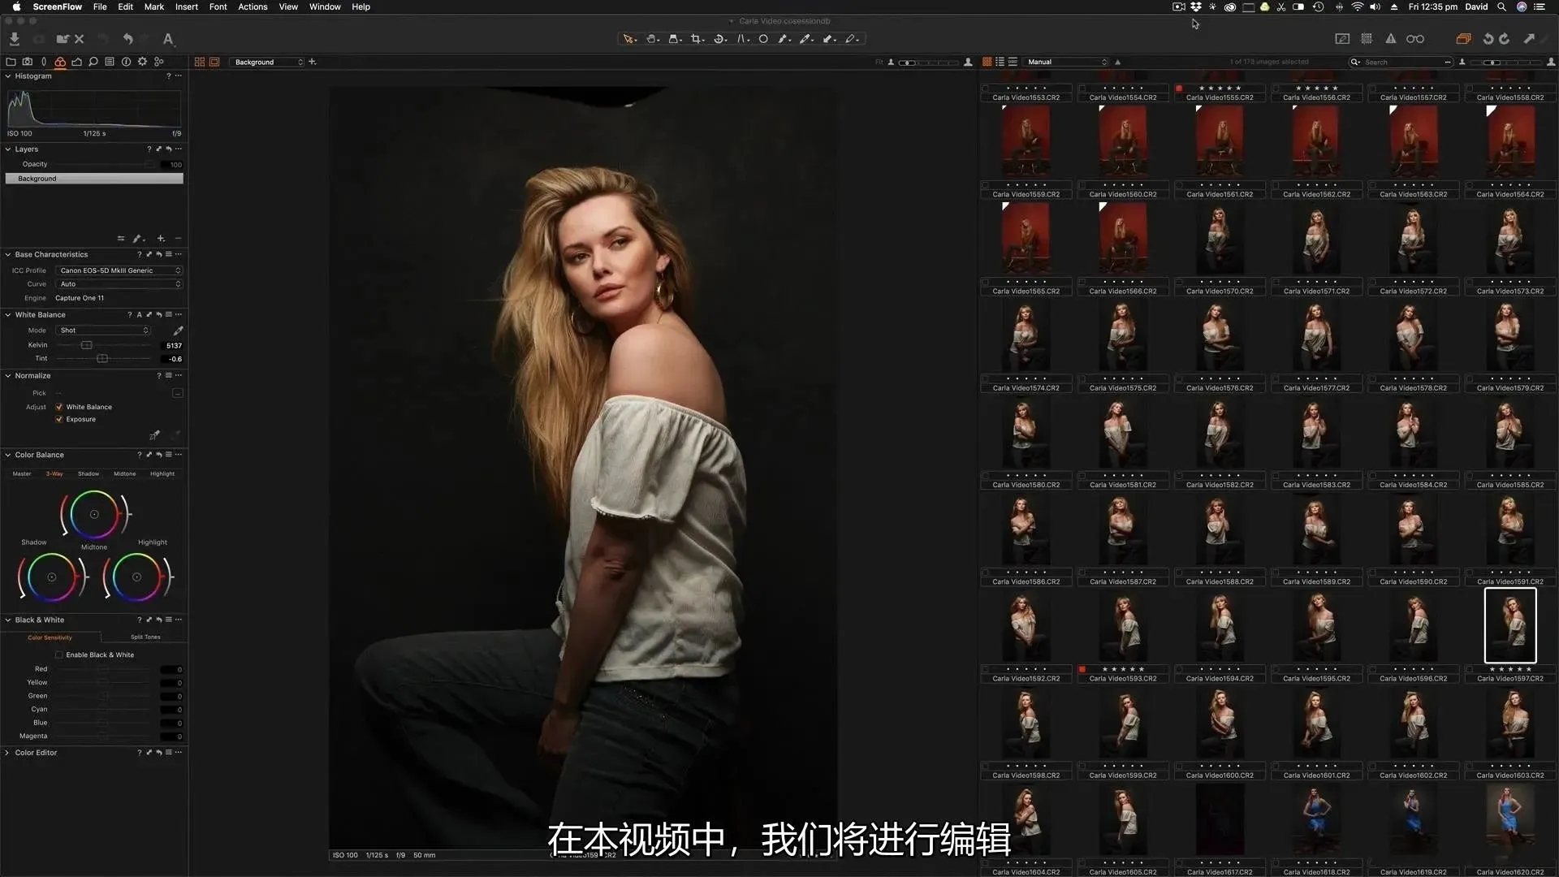Select the Highlight color balance tab
This screenshot has width=1559, height=877.
point(162,473)
